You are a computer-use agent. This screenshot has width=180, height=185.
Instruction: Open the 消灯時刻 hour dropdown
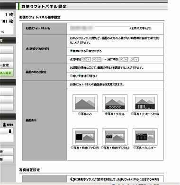[x=124, y=59]
